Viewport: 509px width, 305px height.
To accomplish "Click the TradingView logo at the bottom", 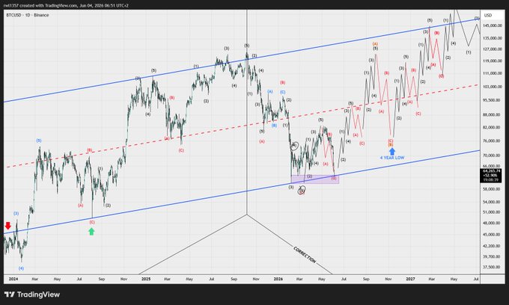I will (x=32, y=295).
